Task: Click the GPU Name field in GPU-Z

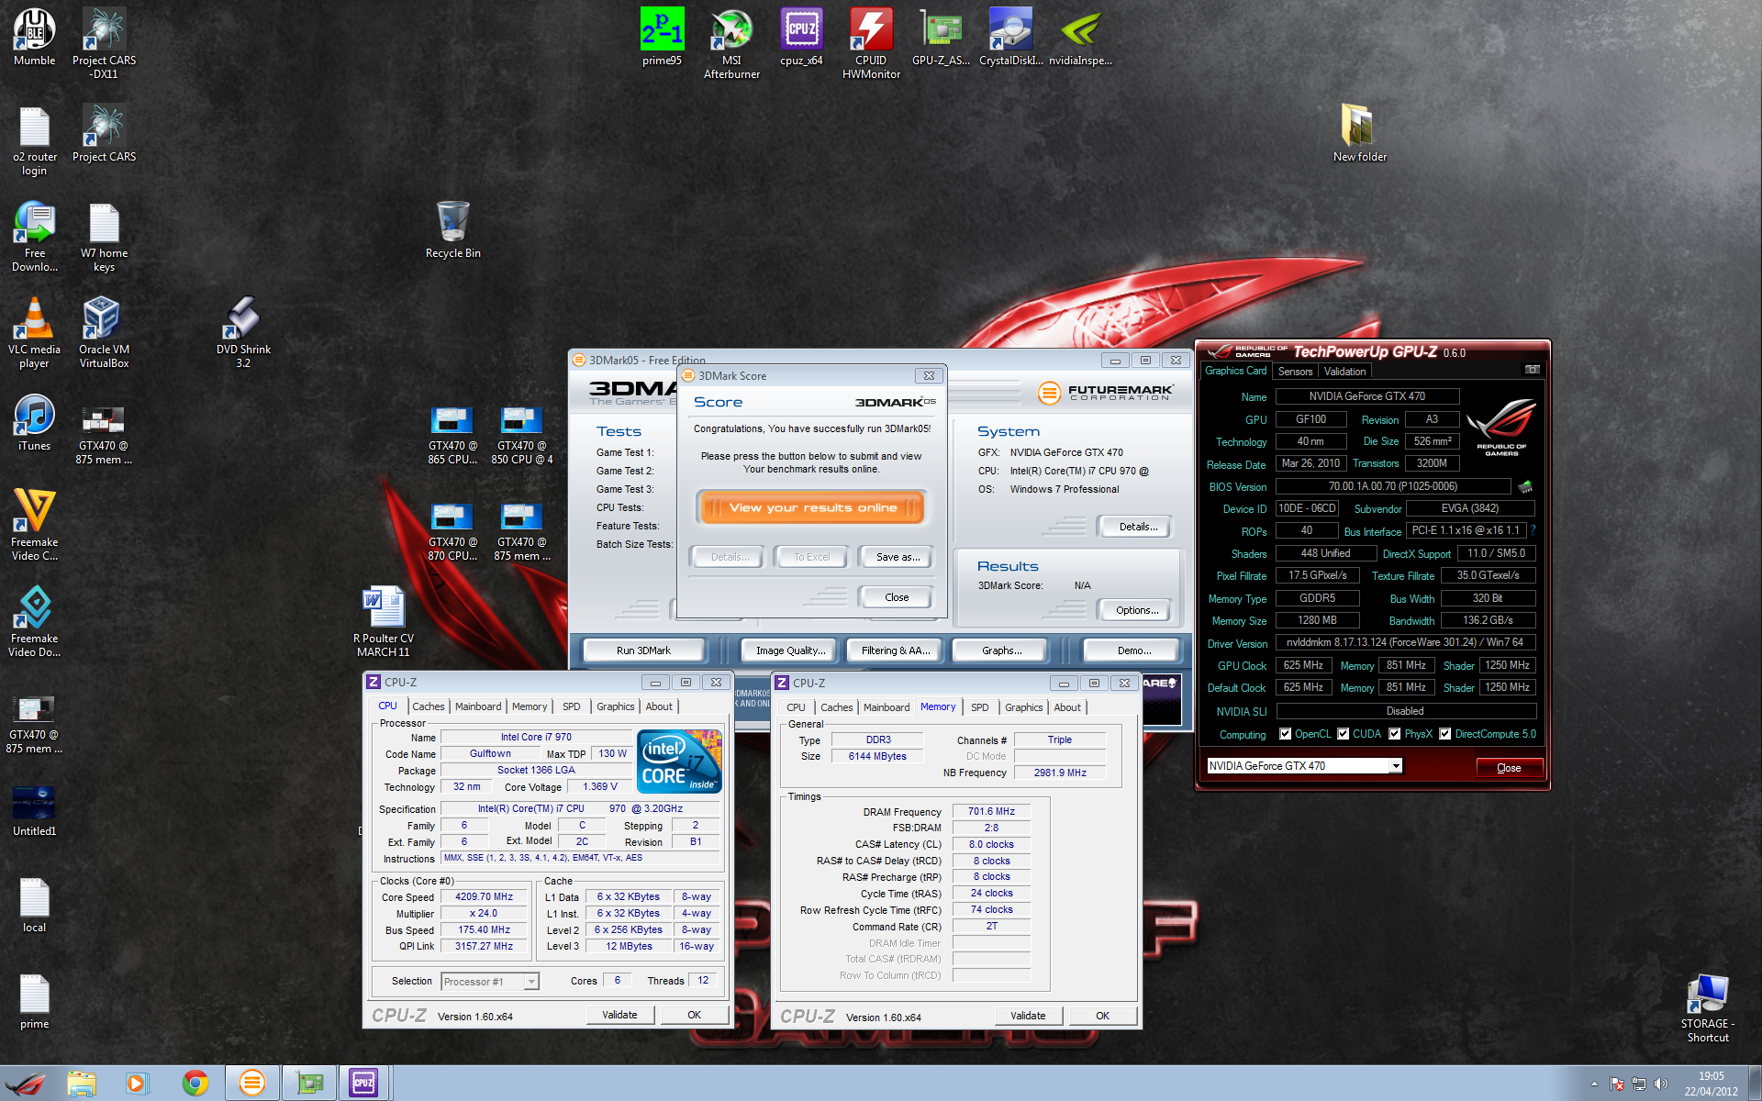Action: (x=1366, y=396)
